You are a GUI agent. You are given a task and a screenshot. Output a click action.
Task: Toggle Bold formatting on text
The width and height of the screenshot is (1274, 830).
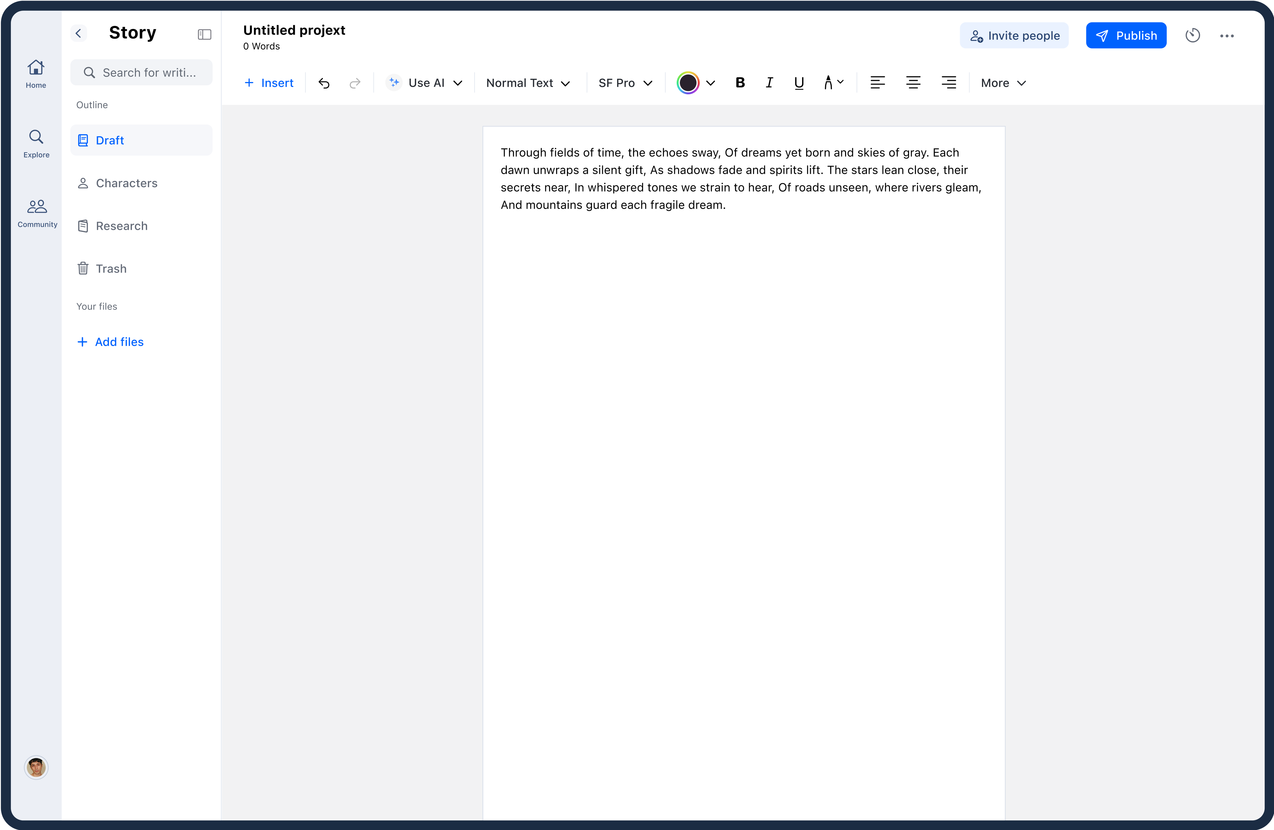pos(740,83)
